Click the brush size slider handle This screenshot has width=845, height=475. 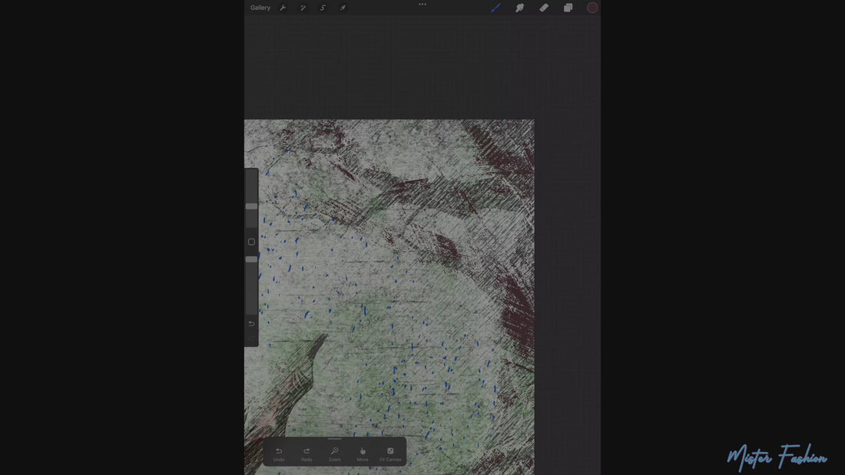[x=251, y=206]
